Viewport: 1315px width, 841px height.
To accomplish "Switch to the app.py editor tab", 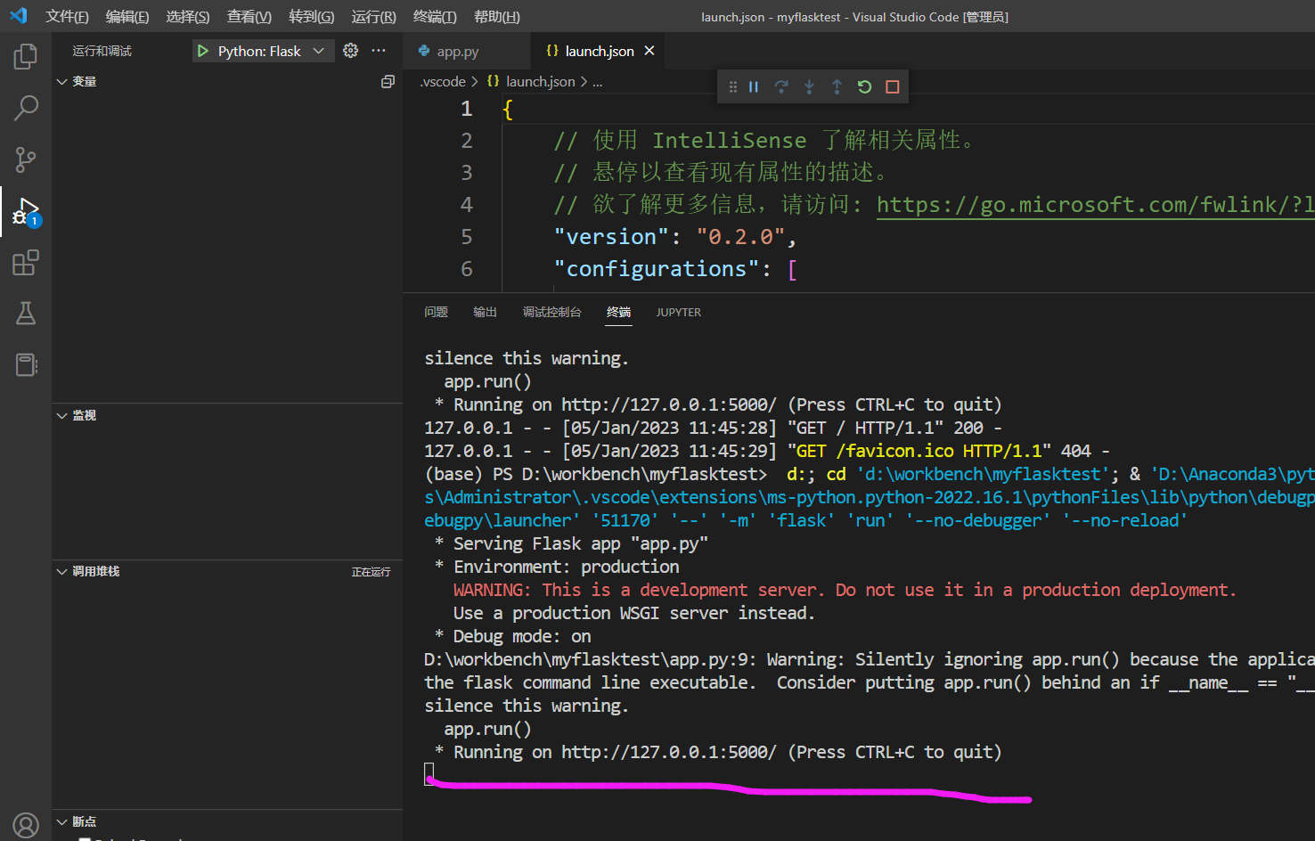I will (466, 52).
